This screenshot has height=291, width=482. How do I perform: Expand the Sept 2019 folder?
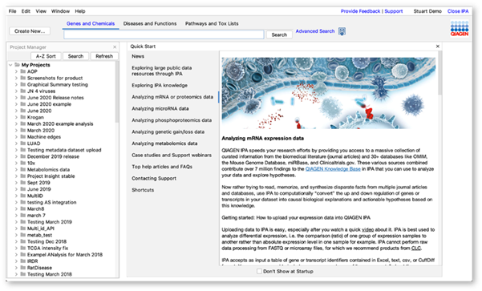(x=16, y=183)
